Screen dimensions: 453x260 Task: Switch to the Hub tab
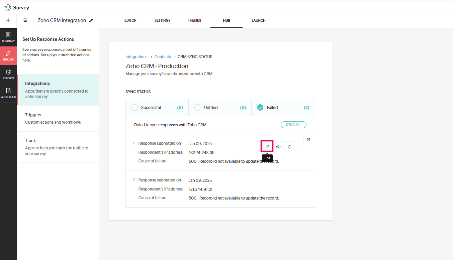[226, 20]
